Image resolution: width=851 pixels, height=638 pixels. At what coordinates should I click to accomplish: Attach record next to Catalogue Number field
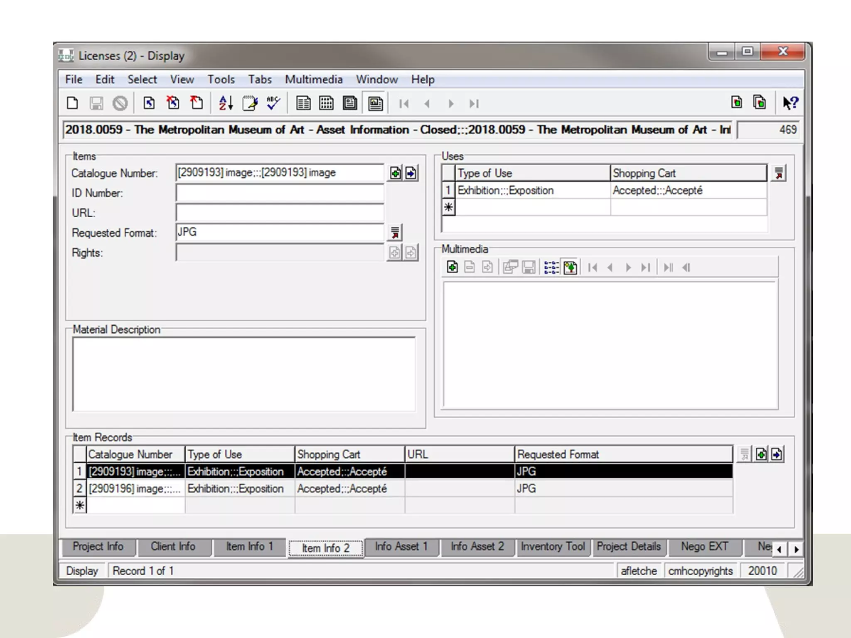tap(395, 173)
